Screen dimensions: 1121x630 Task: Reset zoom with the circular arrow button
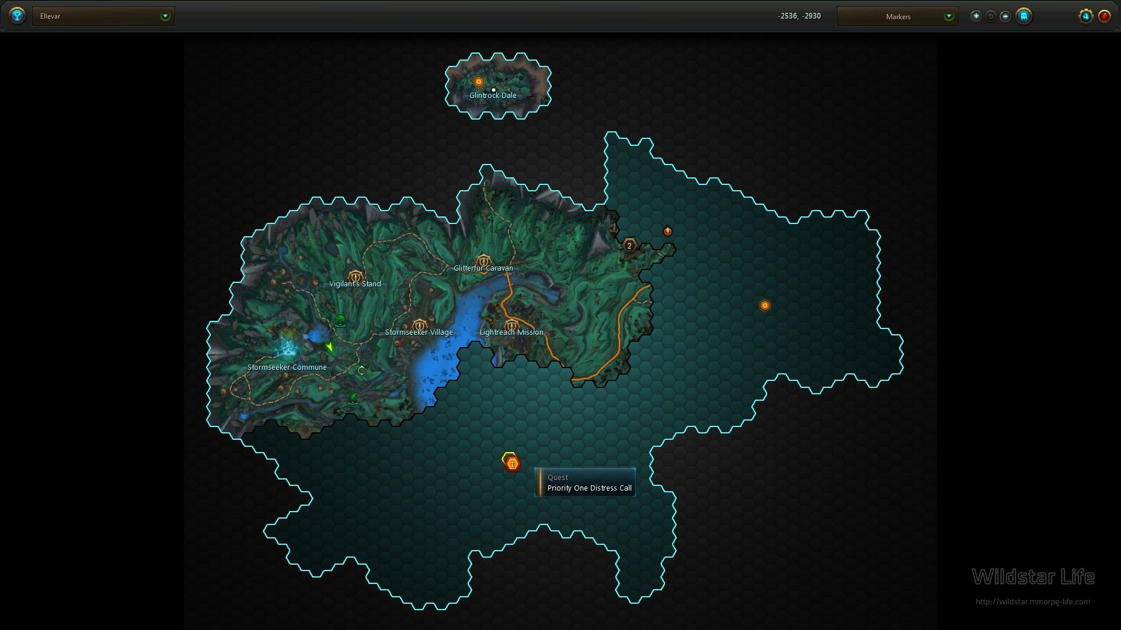coord(991,16)
